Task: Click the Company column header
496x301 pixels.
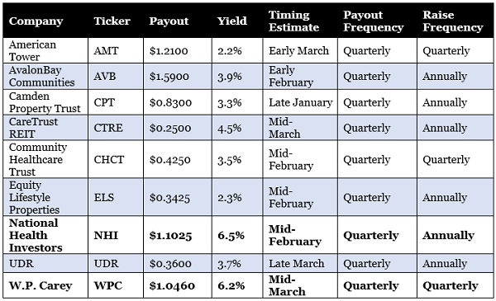Action: [x=36, y=21]
